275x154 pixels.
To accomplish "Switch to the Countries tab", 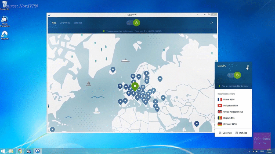I will coord(65,23).
